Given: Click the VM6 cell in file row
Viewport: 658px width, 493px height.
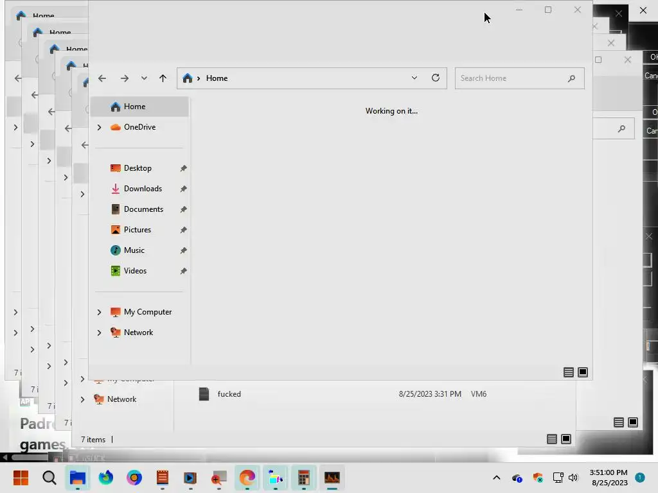Looking at the screenshot, I should [478, 394].
